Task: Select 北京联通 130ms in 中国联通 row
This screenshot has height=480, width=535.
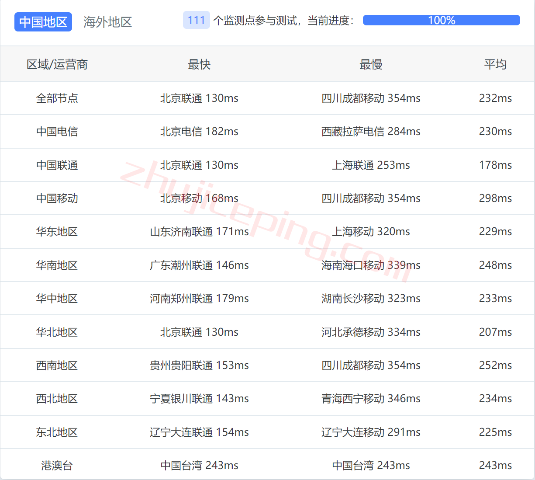Action: [199, 165]
